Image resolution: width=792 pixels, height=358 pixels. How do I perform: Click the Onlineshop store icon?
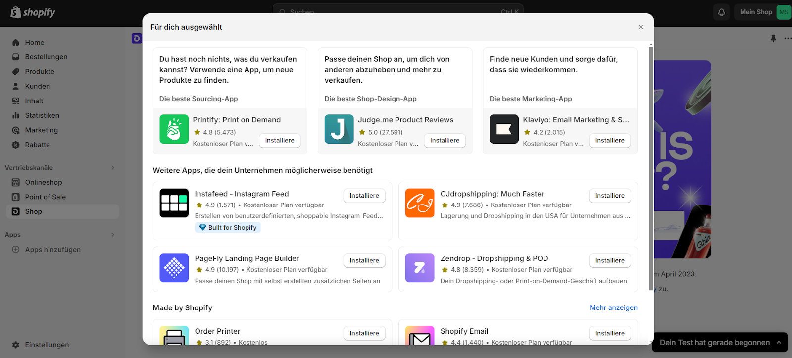(16, 182)
